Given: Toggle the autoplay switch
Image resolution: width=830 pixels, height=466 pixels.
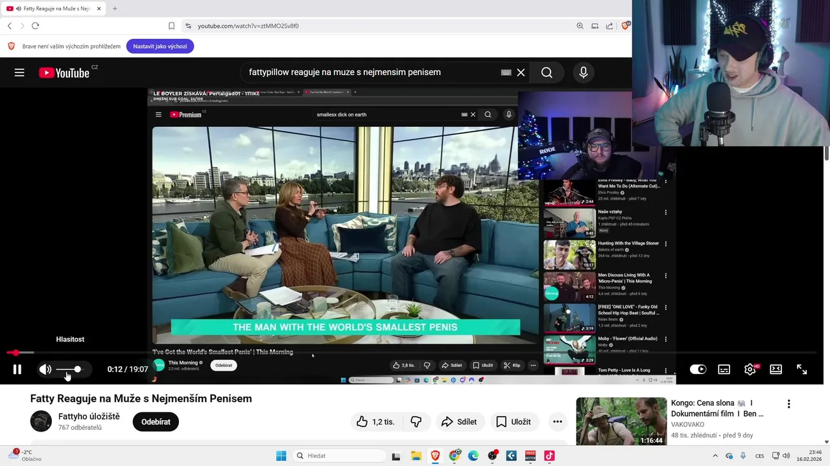Looking at the screenshot, I should tap(698, 369).
